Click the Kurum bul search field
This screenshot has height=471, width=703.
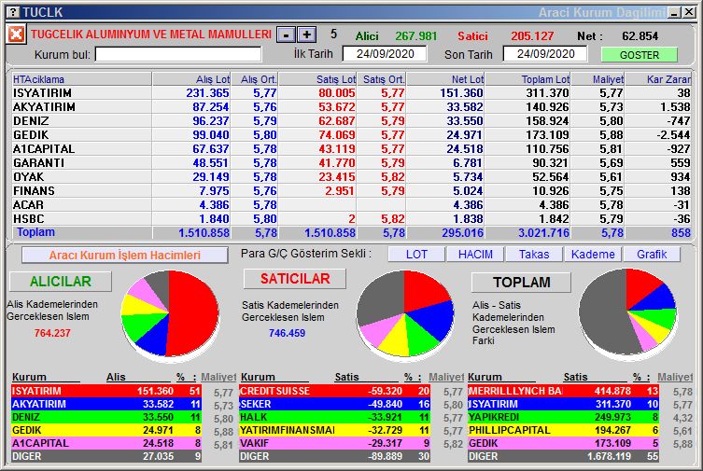[x=178, y=55]
